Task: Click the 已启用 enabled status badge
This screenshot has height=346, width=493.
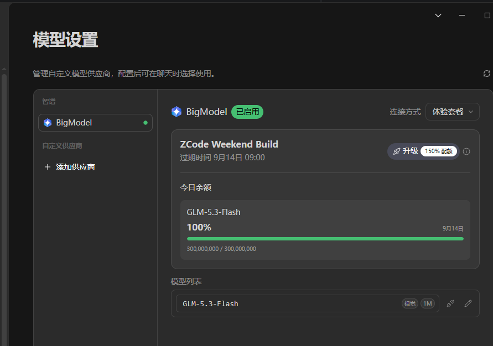Action: pyautogui.click(x=247, y=112)
